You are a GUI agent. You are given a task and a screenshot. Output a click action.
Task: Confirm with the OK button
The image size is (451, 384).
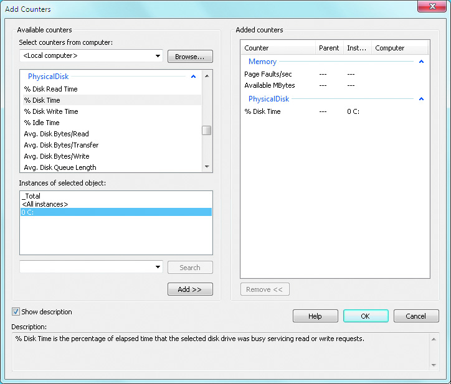(366, 316)
